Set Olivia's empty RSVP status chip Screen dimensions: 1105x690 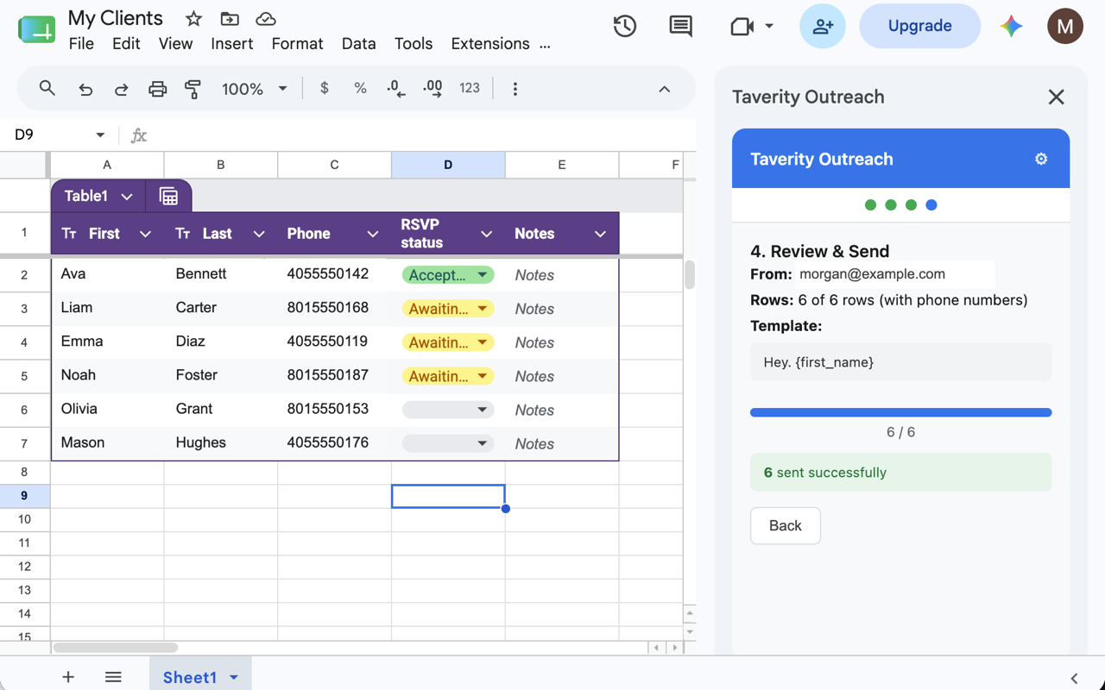[x=448, y=410]
